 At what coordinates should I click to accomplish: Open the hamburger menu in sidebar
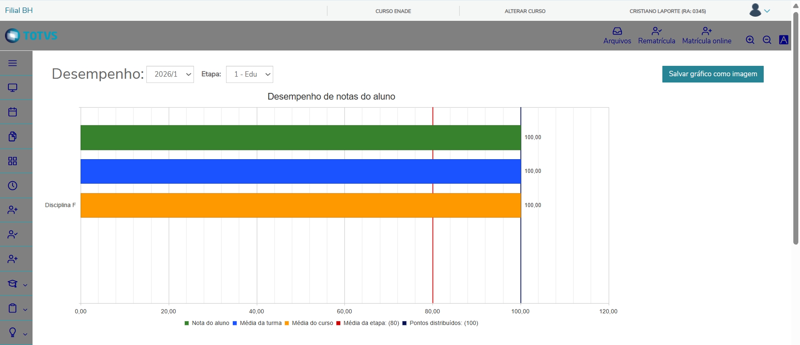click(13, 63)
